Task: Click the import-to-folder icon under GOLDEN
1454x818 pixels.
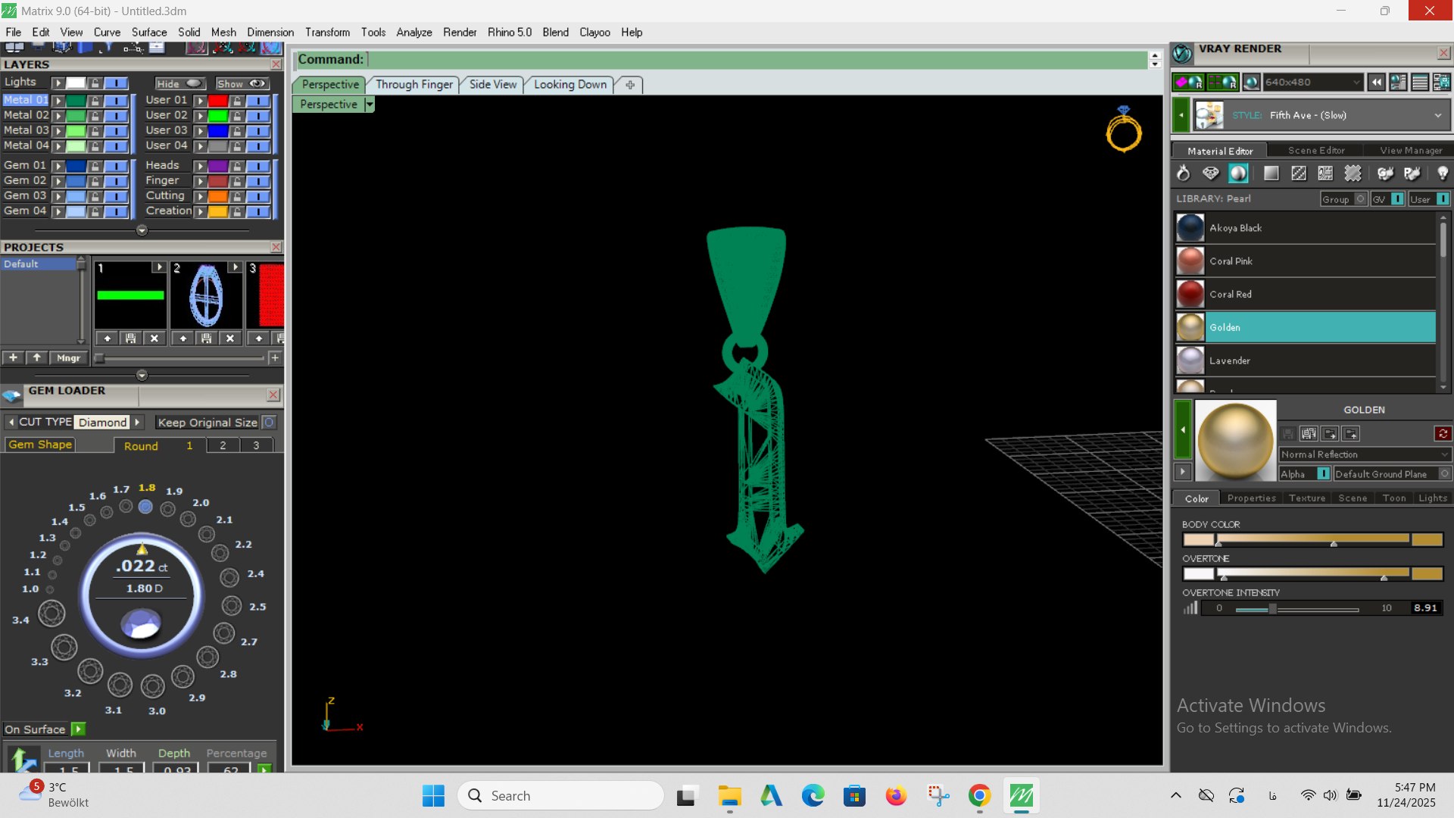Action: pos(1330,433)
